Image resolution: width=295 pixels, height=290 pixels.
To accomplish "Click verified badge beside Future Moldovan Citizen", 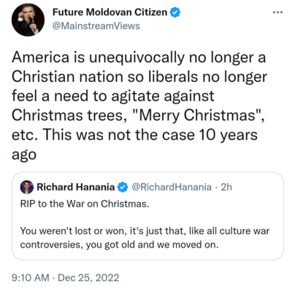I will click(x=175, y=12).
